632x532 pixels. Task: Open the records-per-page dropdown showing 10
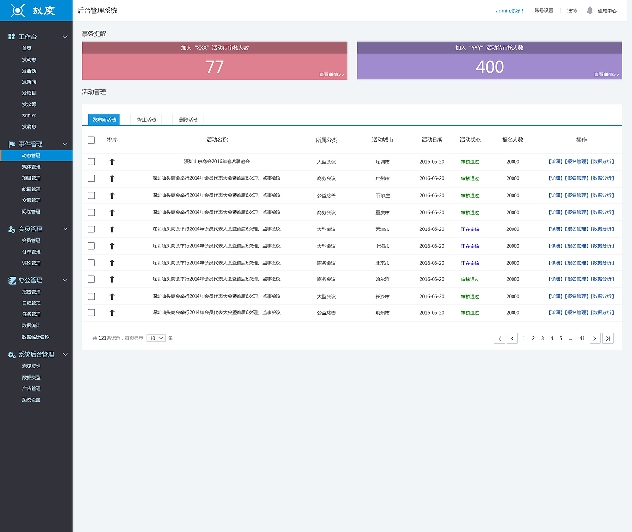[x=156, y=338]
